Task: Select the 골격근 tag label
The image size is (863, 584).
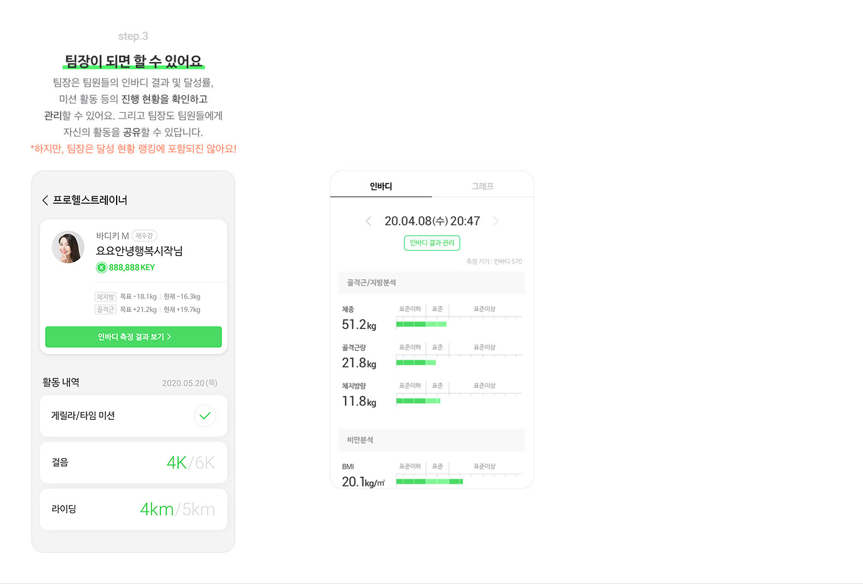Action: pyautogui.click(x=105, y=310)
